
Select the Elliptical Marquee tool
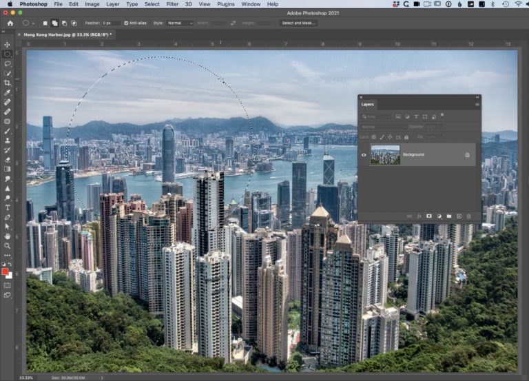pos(7,54)
